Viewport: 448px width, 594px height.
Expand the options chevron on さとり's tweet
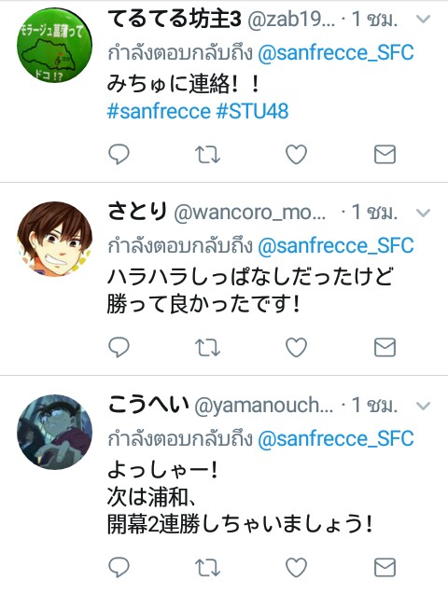pyautogui.click(x=423, y=213)
